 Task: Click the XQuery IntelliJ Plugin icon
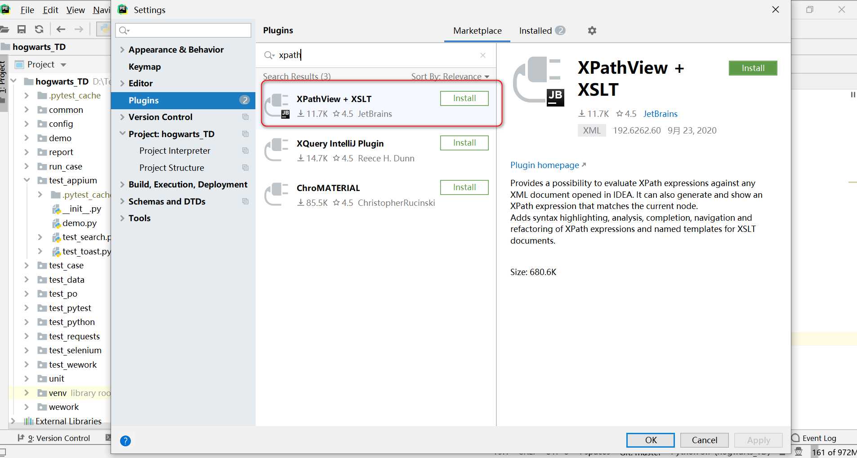coord(277,150)
